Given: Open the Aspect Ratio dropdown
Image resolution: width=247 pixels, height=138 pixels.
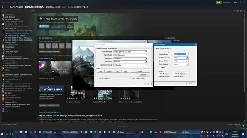Looking at the screenshot, I should point(130,55).
